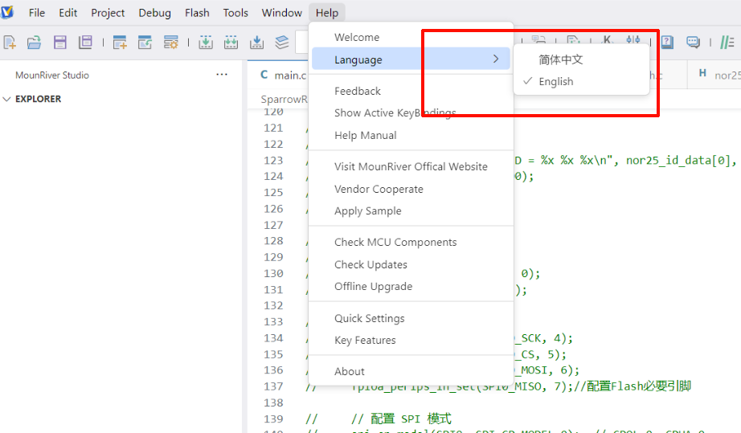Open the more actions ellipsis in sidebar
This screenshot has height=433, width=741.
click(222, 75)
